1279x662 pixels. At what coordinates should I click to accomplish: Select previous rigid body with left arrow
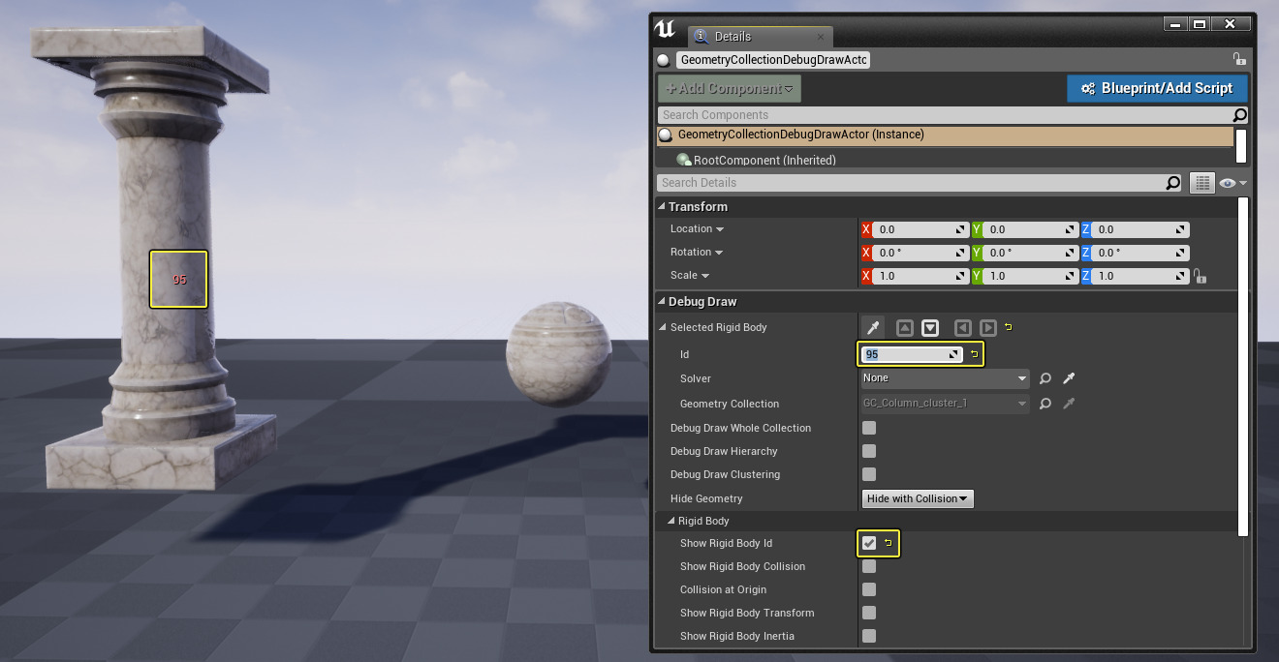[x=962, y=328]
